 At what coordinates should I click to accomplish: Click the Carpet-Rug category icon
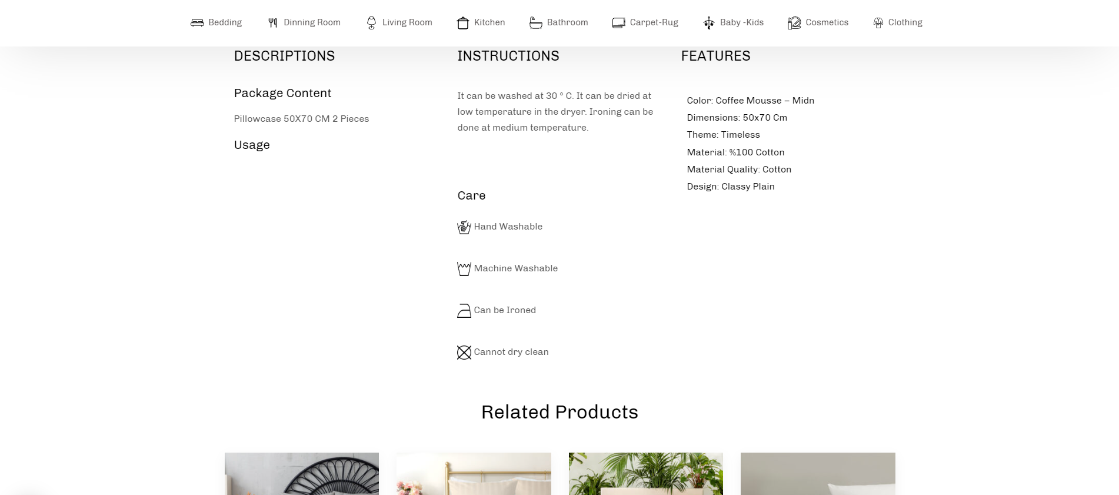(618, 23)
